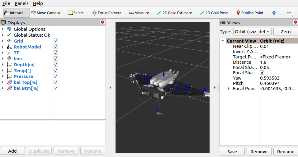Click the Depth[m] plot icon
The height and width of the screenshot is (157, 298).
click(x=9, y=65)
